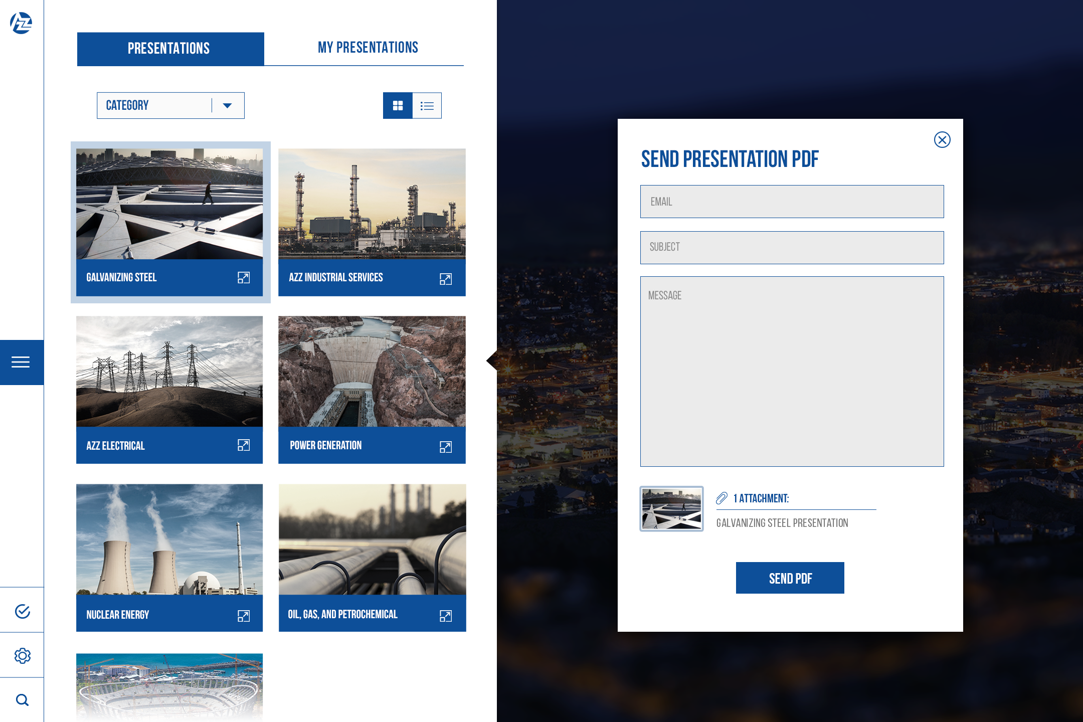Close the Send Presentation PDF dialog

click(x=942, y=140)
